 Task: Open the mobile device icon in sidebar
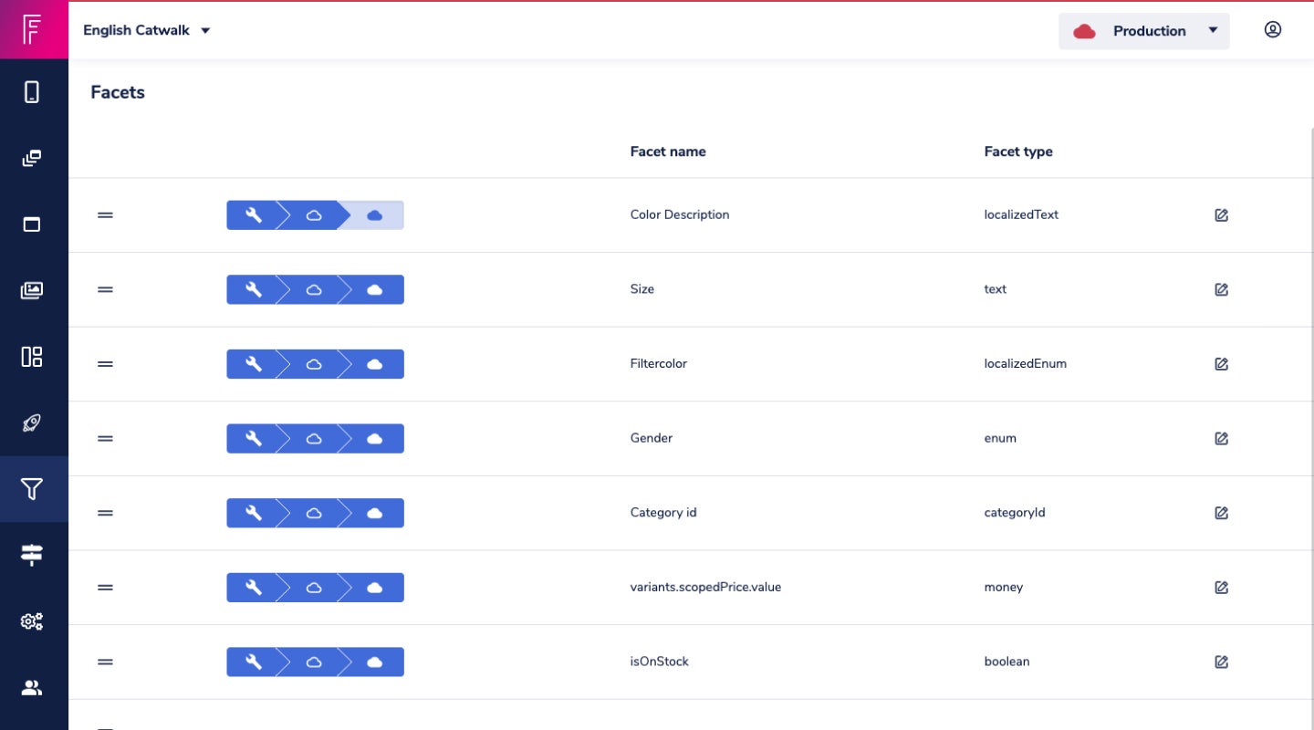point(32,91)
